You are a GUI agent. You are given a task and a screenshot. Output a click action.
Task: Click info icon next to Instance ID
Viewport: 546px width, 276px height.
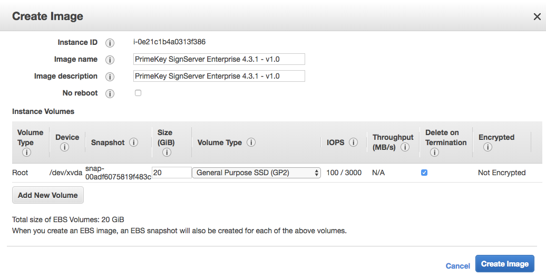click(x=110, y=43)
